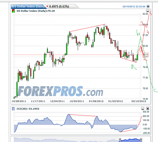The width and height of the screenshot is (158, 142).
Task: Click the 12/20/2011 date axis label
Action: (77, 101)
